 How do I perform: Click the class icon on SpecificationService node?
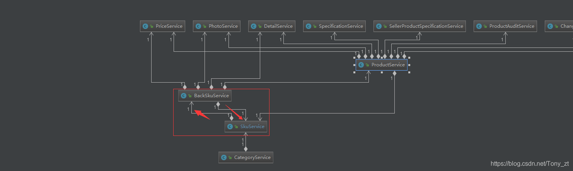click(x=309, y=26)
